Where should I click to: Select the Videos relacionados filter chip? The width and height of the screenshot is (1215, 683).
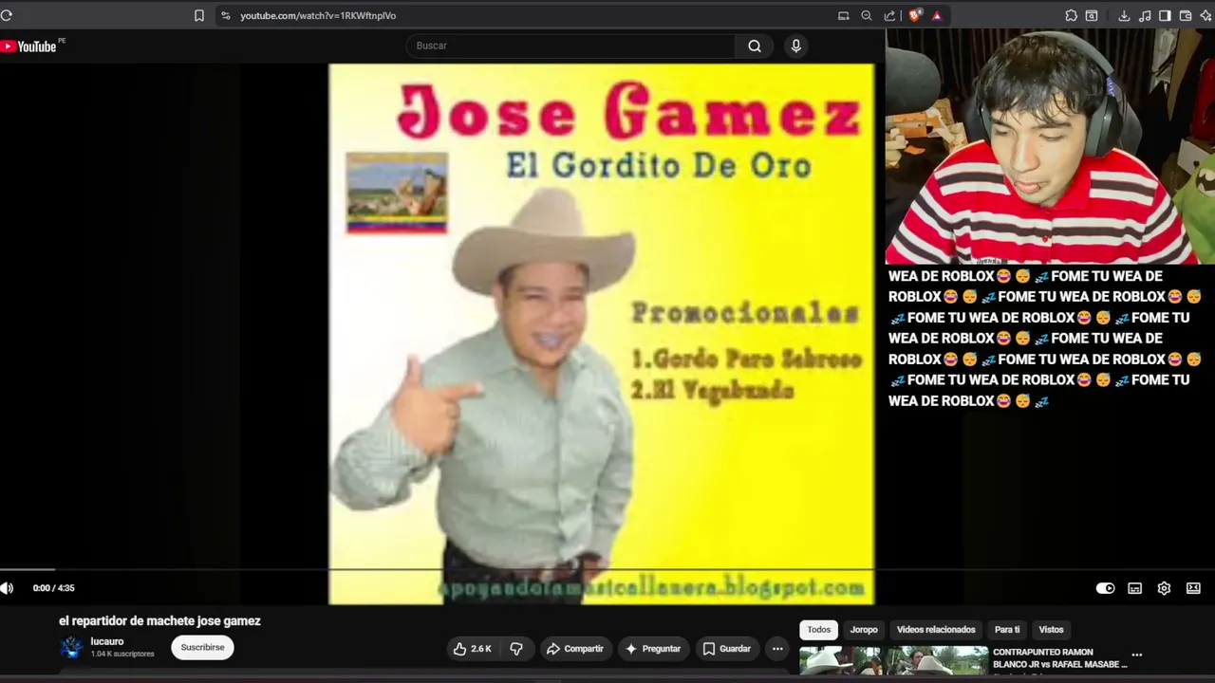pyautogui.click(x=936, y=630)
